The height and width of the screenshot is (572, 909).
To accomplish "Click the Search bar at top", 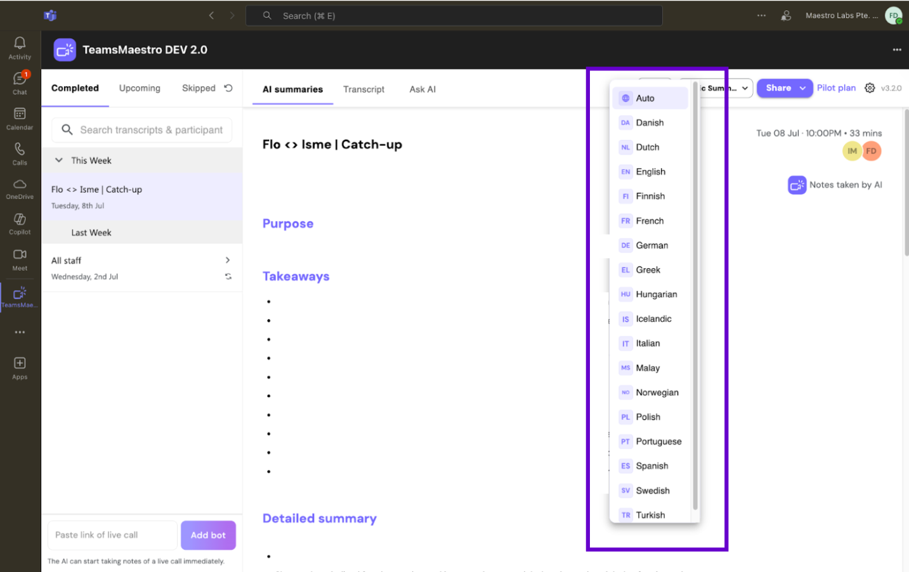I will point(454,16).
